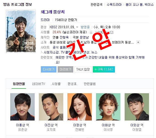The width and height of the screenshot is (156, 138).
Task: Click the 봄이 오나 봄 related link
Action: 134,4
